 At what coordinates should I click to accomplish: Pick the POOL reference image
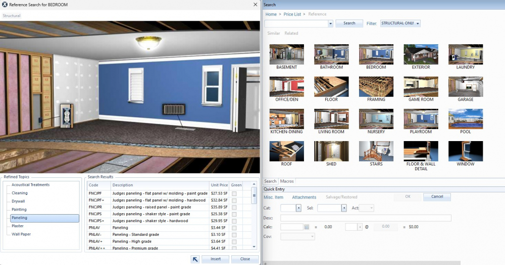[x=465, y=119]
